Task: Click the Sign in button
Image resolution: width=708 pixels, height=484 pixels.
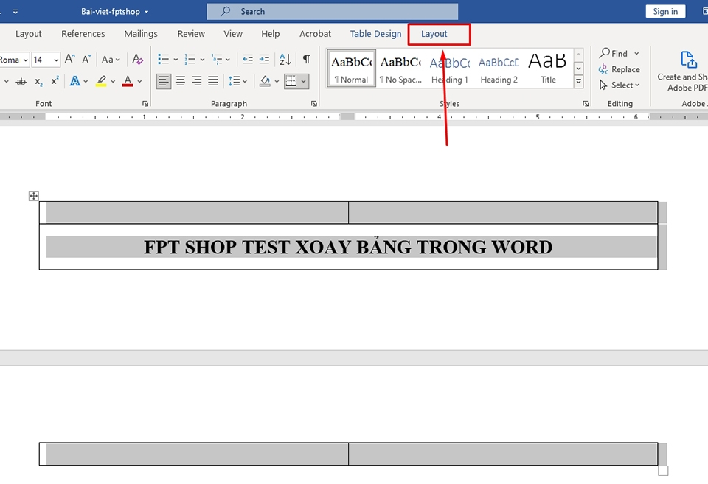Action: coord(665,11)
